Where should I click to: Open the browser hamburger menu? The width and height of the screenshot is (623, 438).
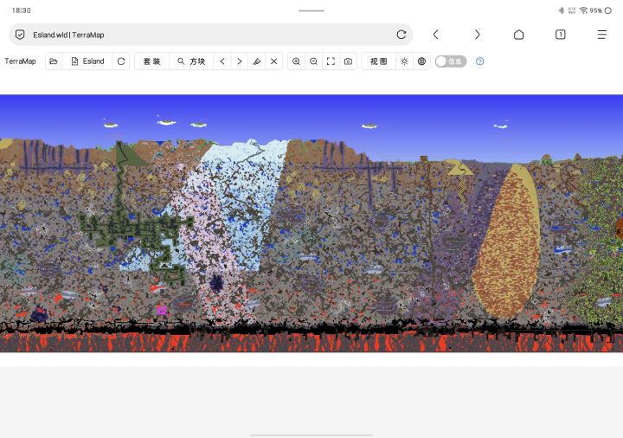coord(602,35)
